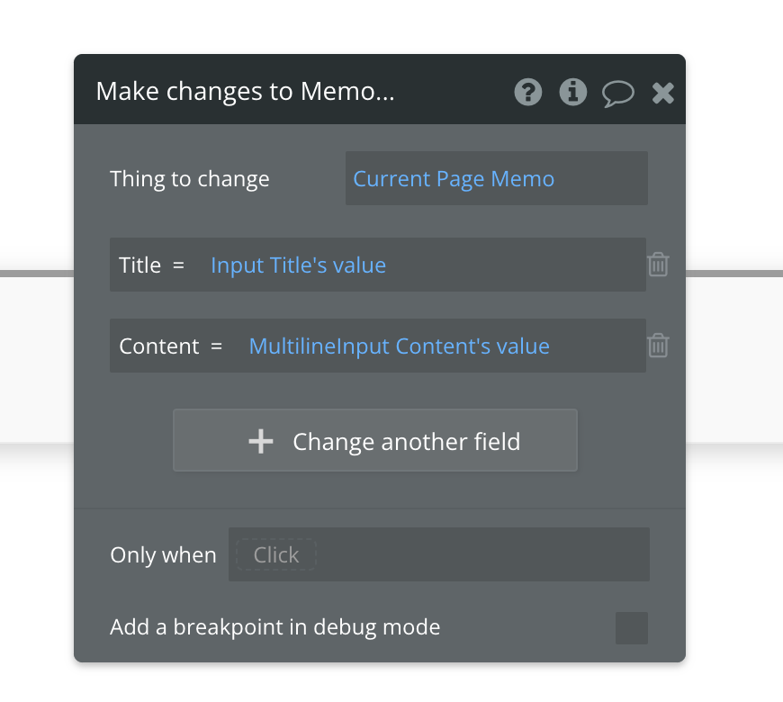
Task: Click the Add a breakpoint label text
Action: [275, 627]
